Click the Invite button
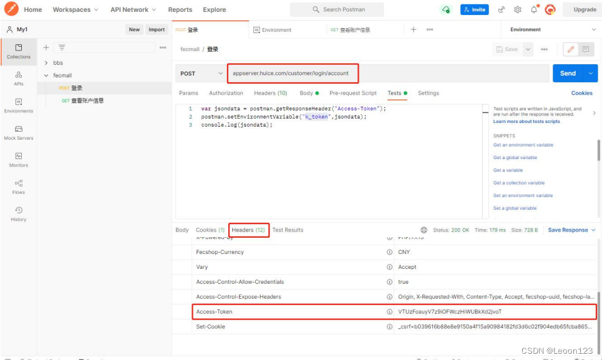This screenshot has height=360, width=602. (x=475, y=9)
